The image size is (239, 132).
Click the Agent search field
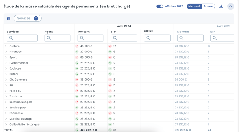pos(58,38)
